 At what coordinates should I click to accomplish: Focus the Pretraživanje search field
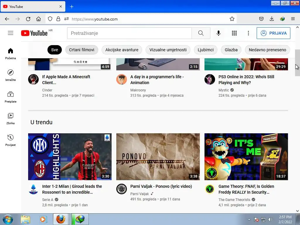(129, 33)
